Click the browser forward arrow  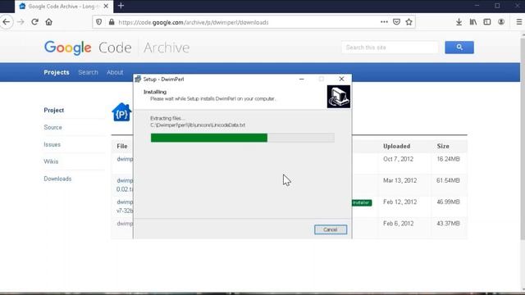[21, 22]
